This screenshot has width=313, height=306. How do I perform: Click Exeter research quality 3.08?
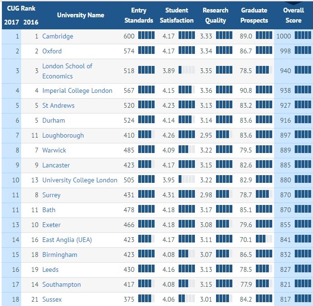click(206, 225)
